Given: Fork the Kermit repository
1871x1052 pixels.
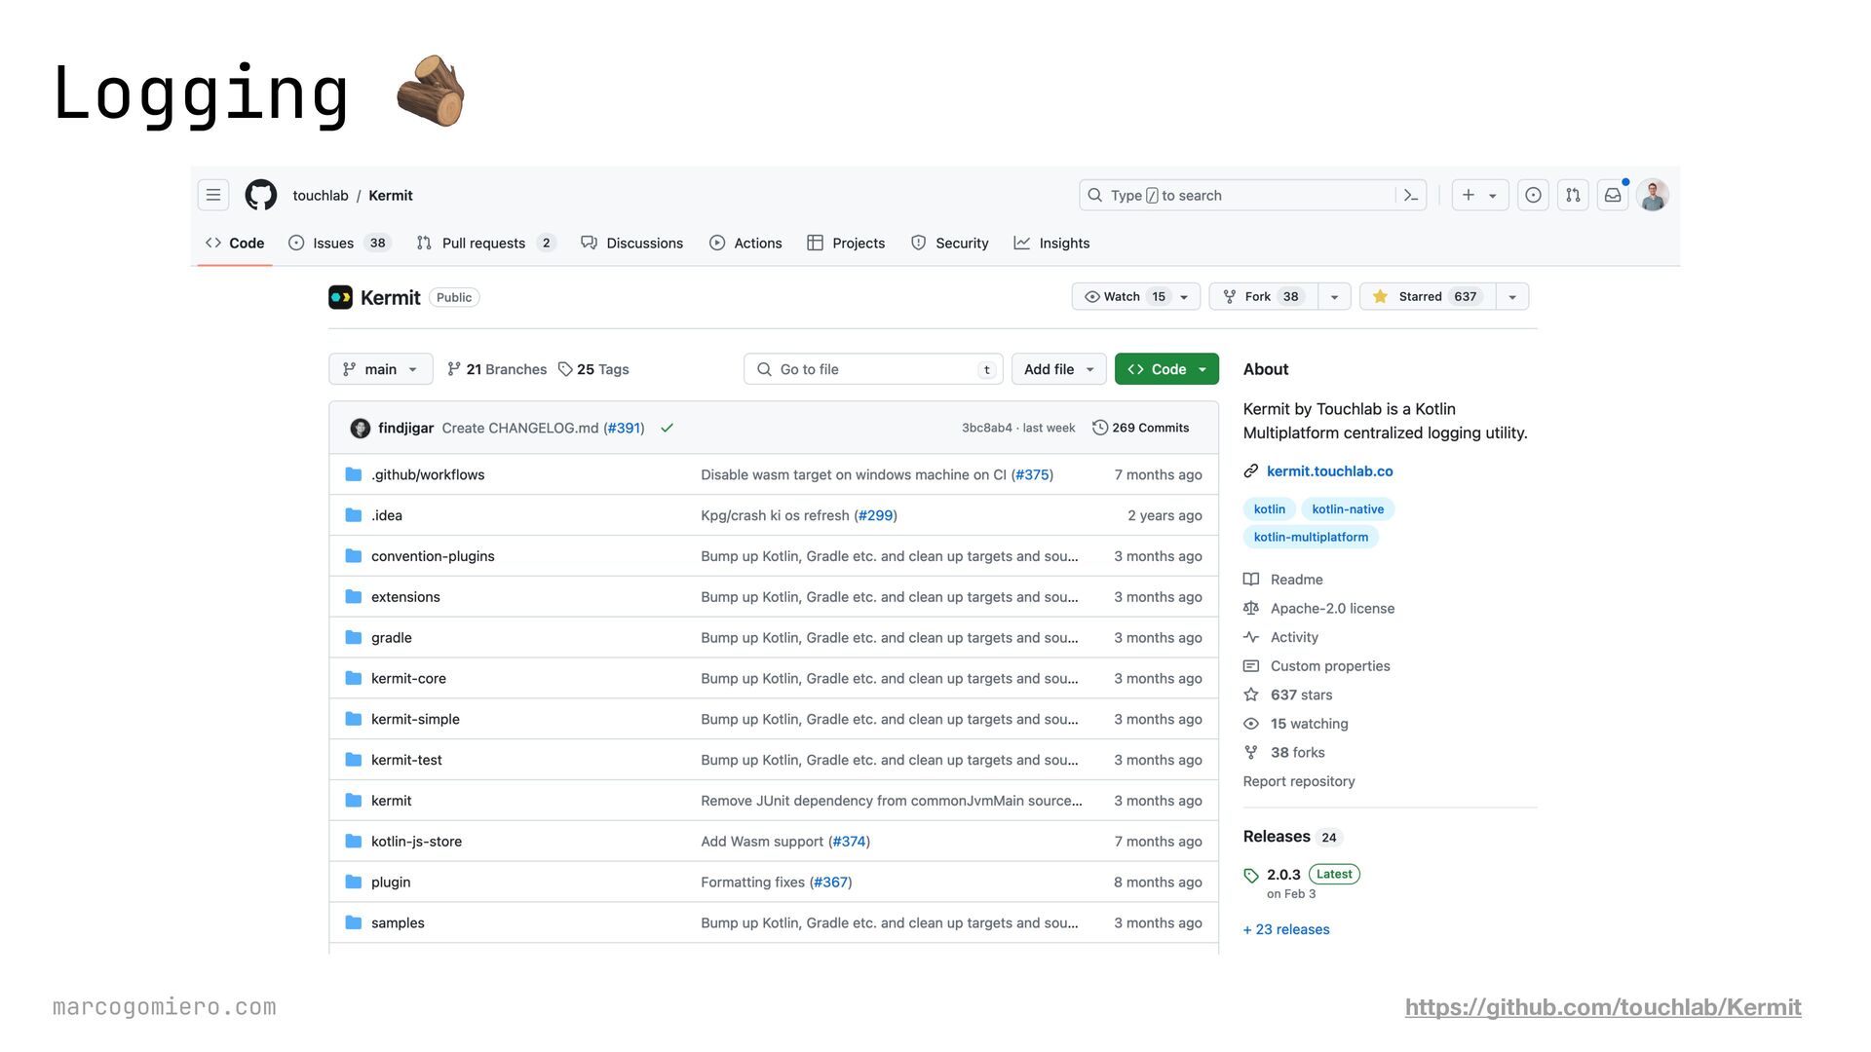Looking at the screenshot, I should tap(1263, 296).
